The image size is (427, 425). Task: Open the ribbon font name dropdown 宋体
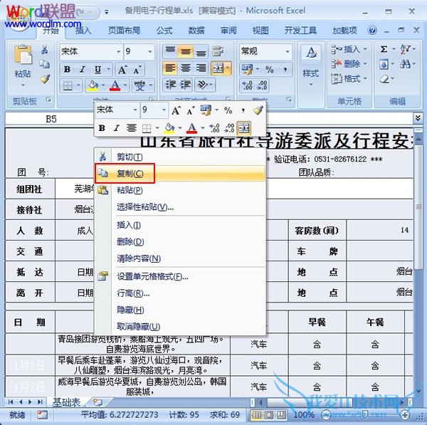point(119,51)
